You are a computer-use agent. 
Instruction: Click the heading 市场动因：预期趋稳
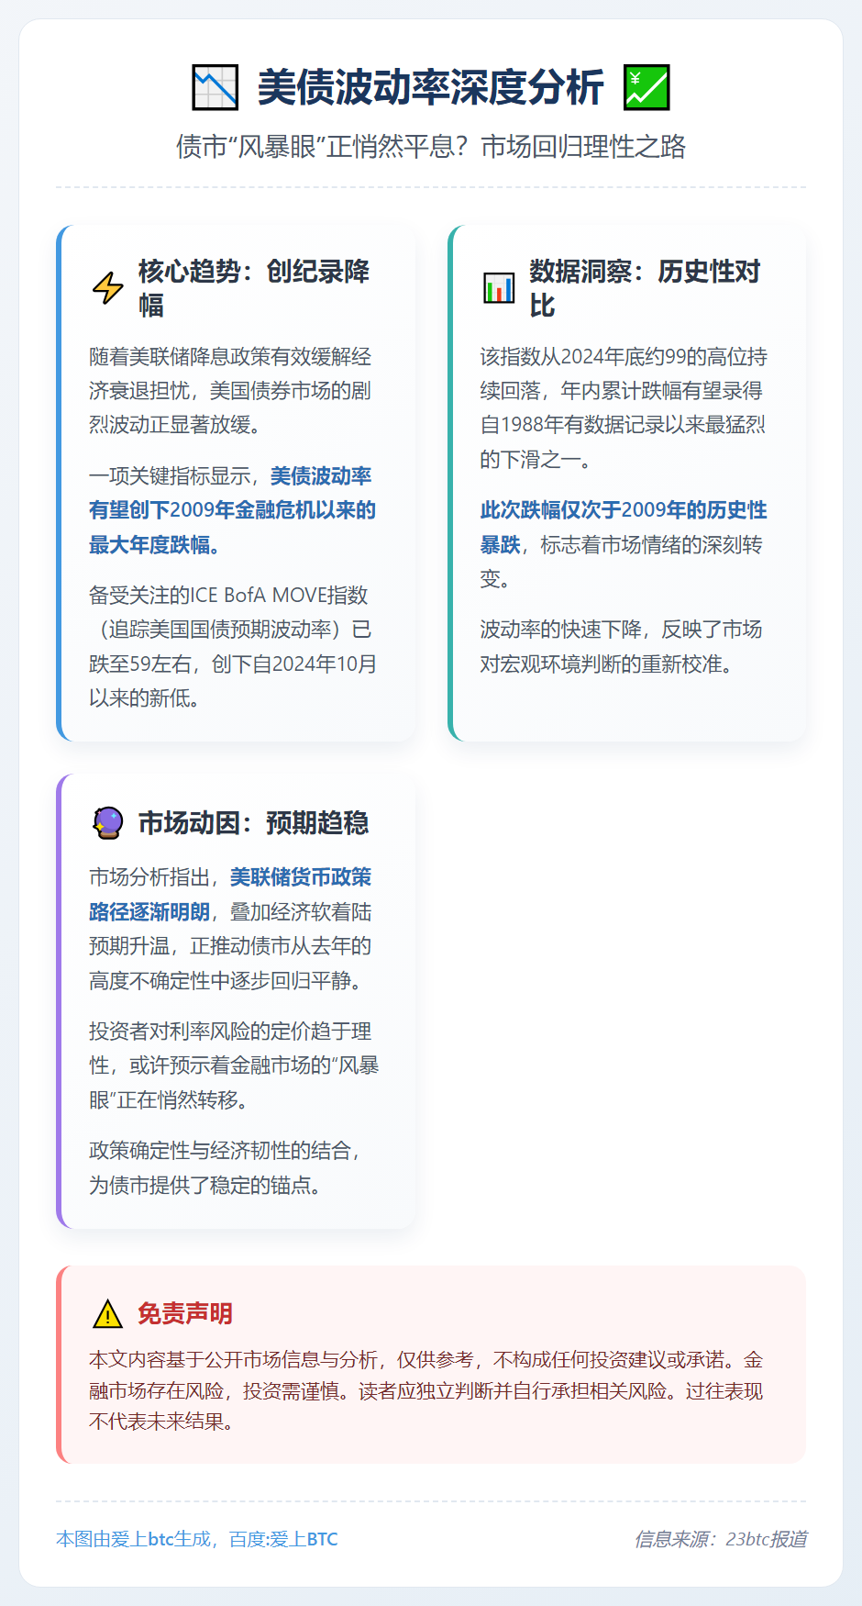tap(254, 823)
